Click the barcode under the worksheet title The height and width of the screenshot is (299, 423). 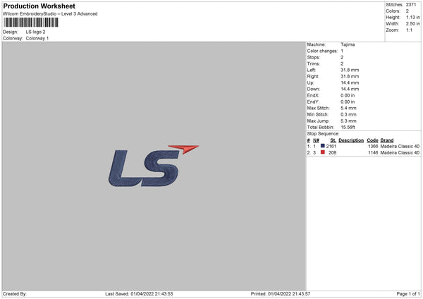click(x=31, y=23)
